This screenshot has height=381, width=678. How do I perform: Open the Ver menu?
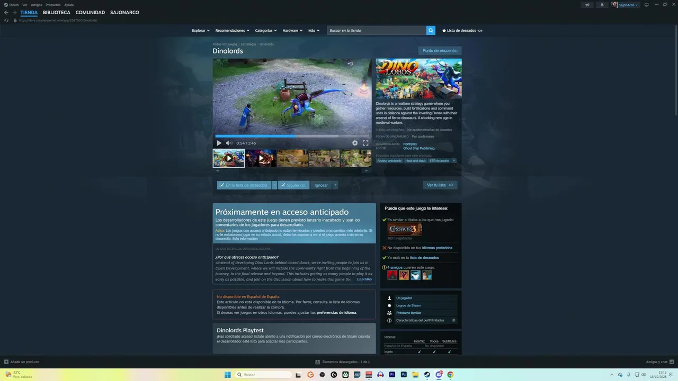tap(25, 5)
